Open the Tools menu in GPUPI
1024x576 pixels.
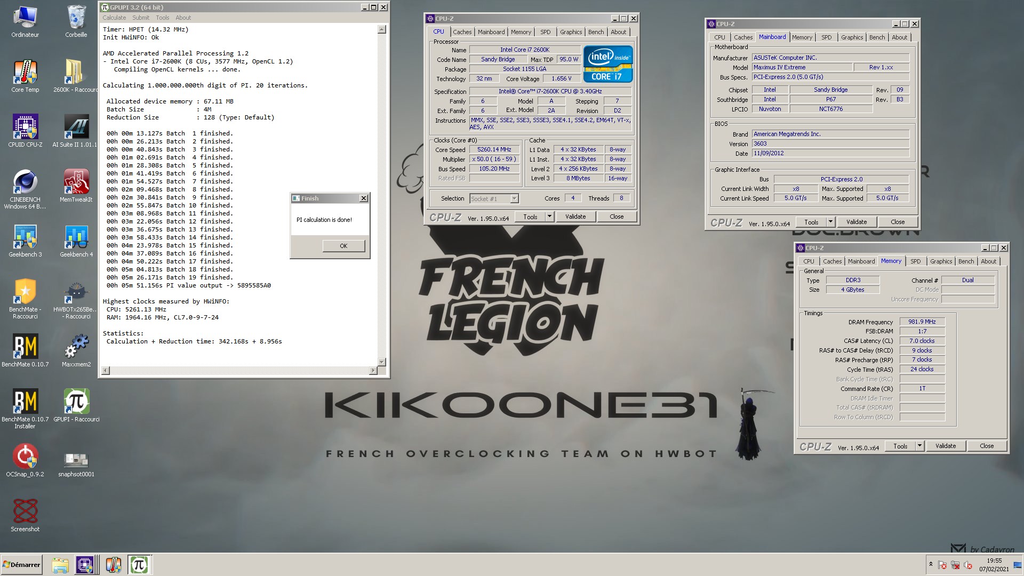[162, 18]
